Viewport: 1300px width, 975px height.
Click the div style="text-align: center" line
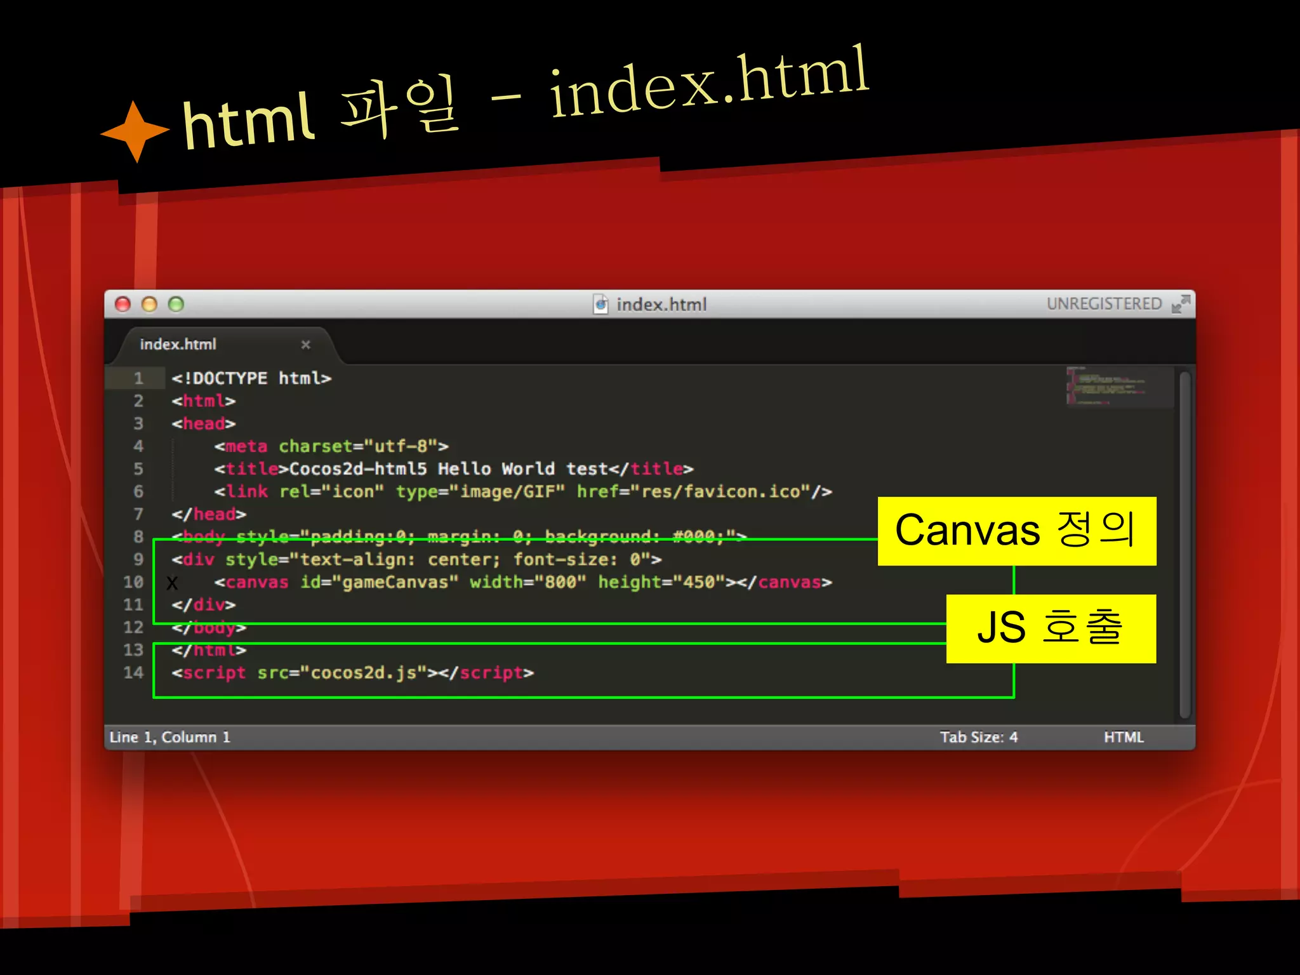416,560
